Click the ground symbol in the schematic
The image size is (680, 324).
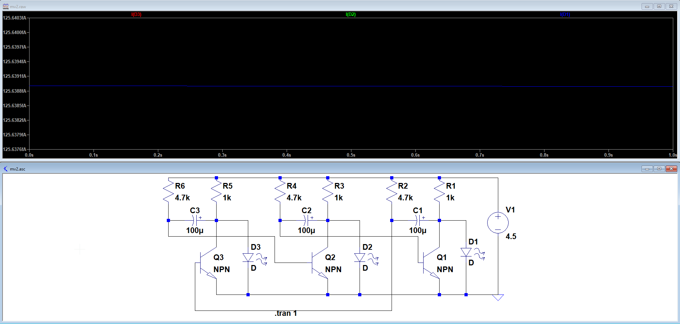pyautogui.click(x=498, y=297)
